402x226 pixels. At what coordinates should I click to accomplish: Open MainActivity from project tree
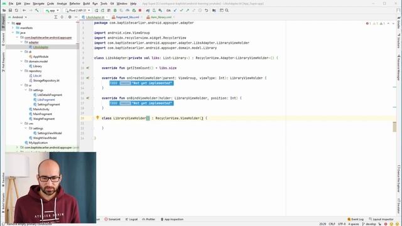pos(41,109)
